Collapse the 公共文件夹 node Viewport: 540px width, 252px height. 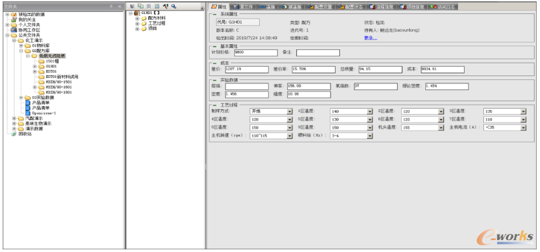coord(7,35)
